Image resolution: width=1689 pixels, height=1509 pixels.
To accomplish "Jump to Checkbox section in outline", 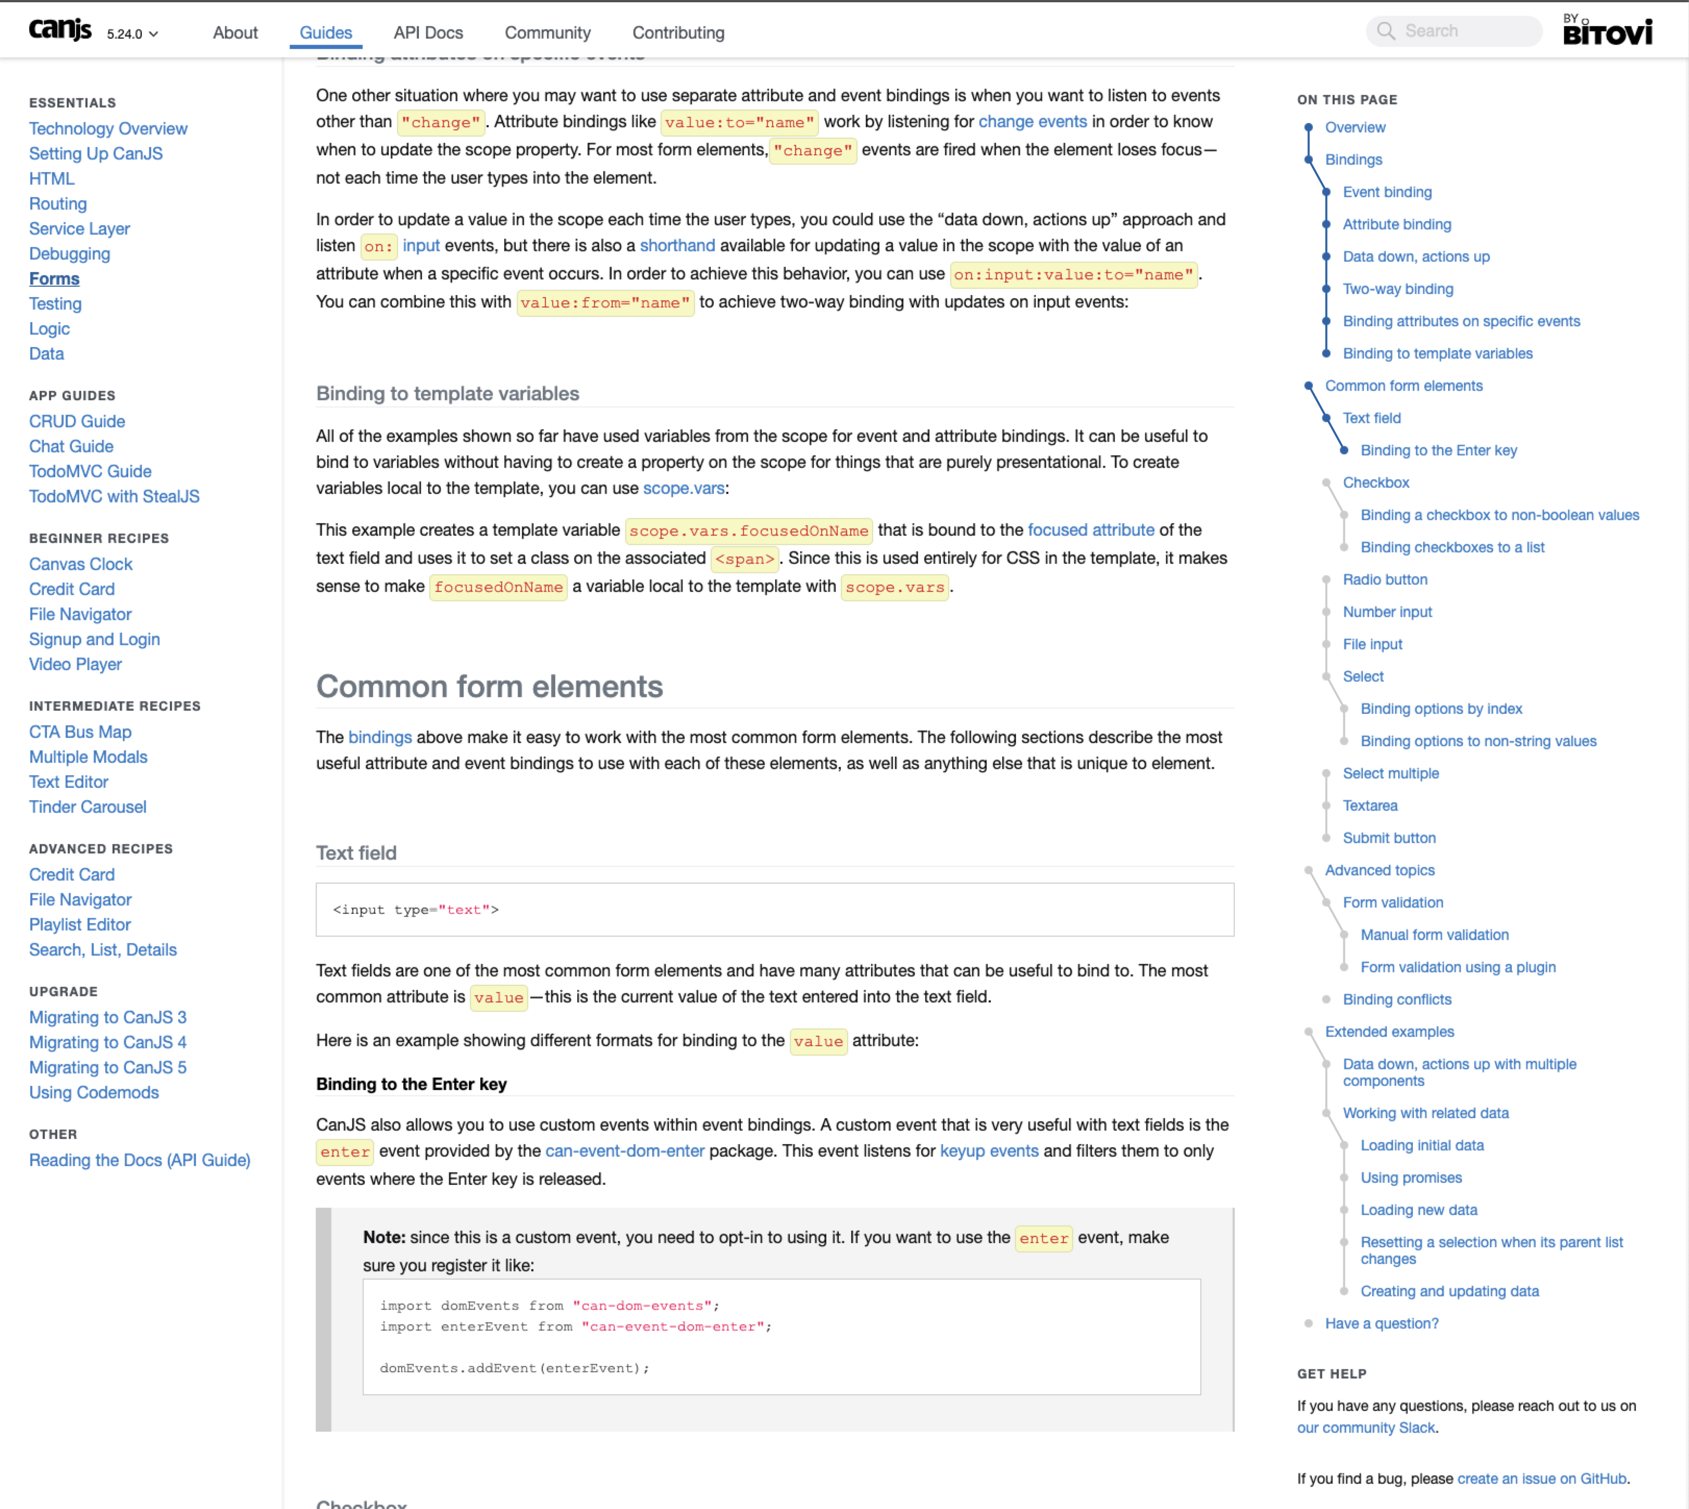I will pos(1376,482).
